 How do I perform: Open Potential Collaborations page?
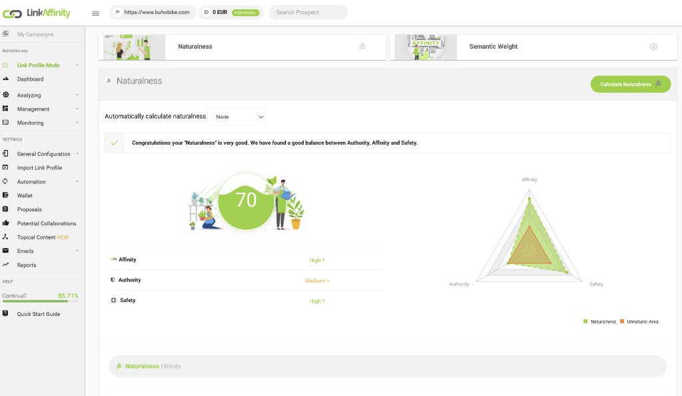[x=47, y=223]
